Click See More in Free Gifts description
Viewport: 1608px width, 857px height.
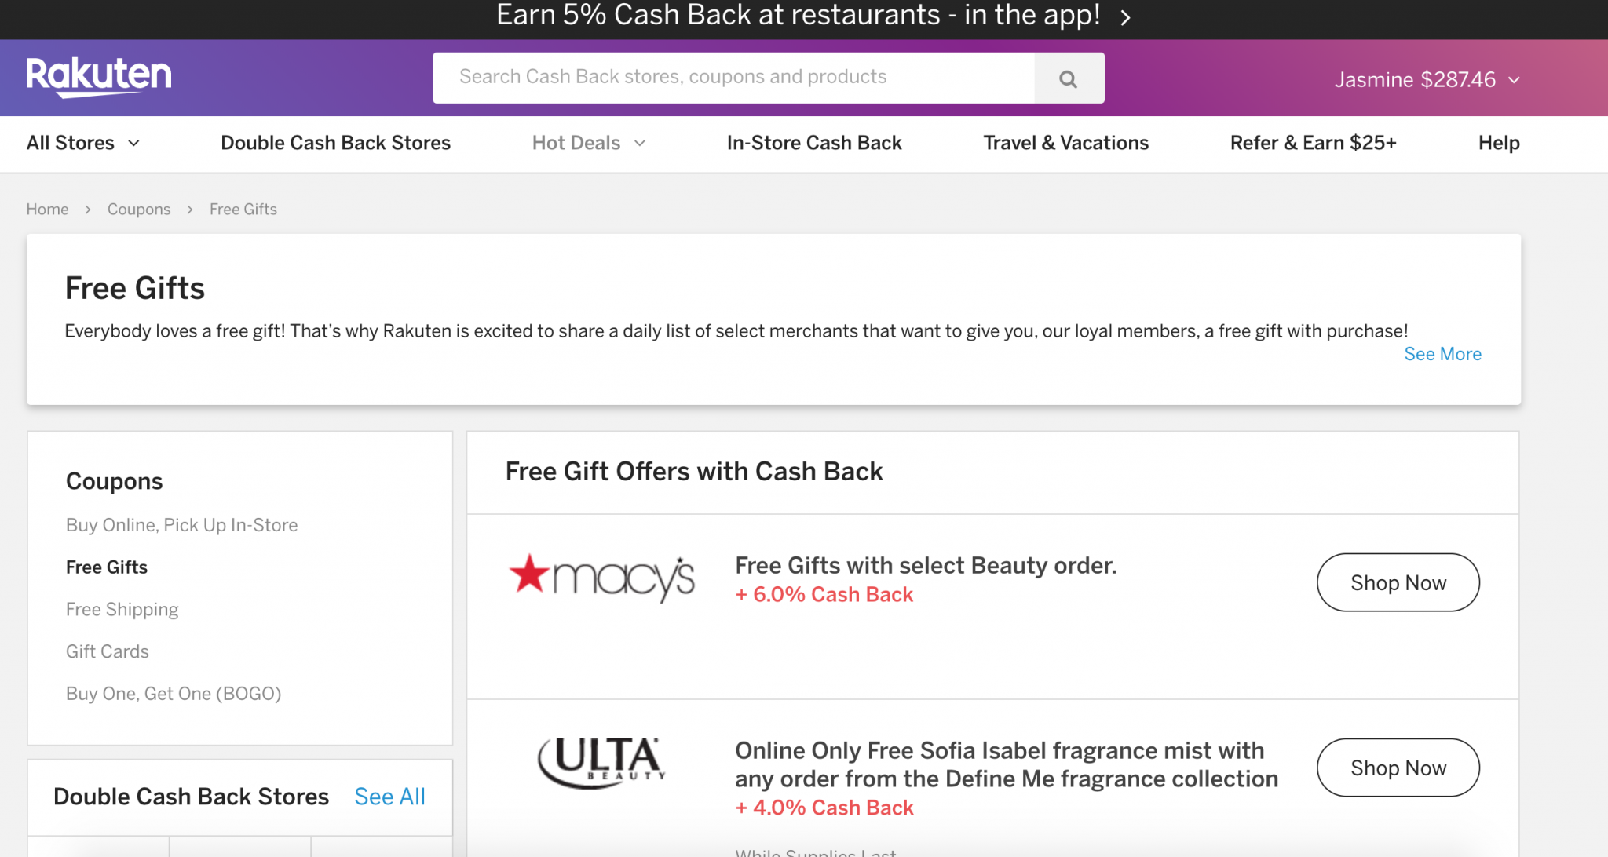pos(1442,354)
